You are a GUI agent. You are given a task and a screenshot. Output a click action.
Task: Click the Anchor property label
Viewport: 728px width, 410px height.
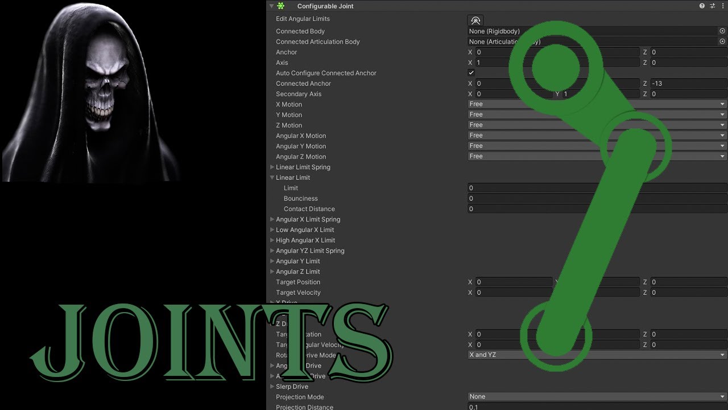click(x=287, y=52)
